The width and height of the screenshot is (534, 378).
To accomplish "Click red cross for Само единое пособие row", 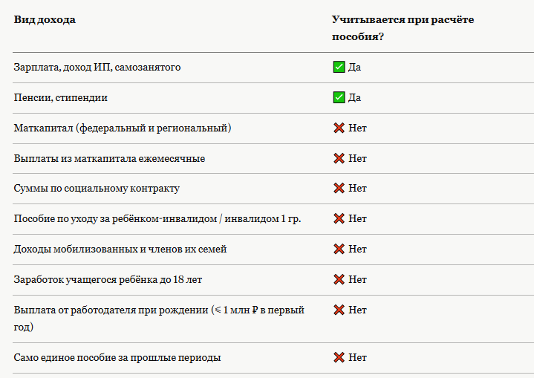I will [339, 357].
